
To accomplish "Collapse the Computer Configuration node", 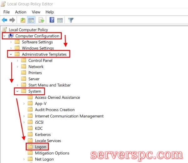I will [x=4, y=36].
